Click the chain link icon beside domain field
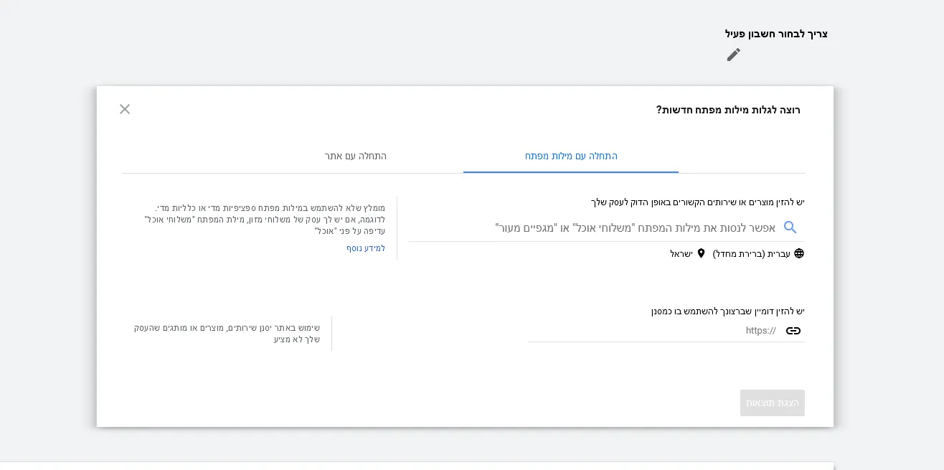Image resolution: width=944 pixels, height=470 pixels. (793, 331)
